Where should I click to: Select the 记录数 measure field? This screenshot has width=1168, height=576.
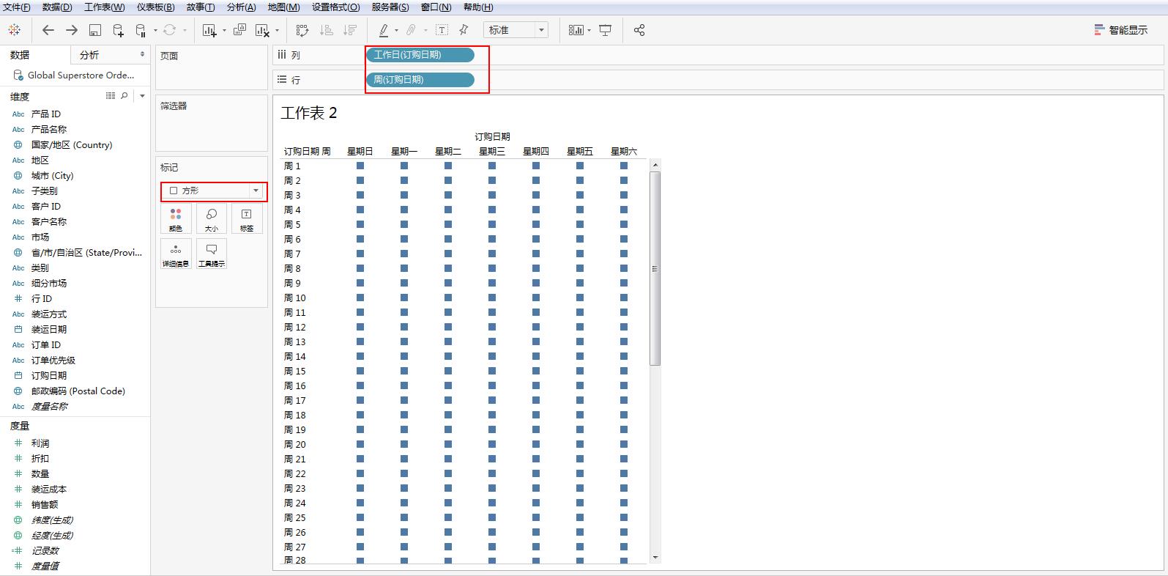tap(45, 550)
